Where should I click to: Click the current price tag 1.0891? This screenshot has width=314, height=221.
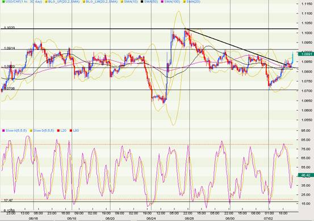coord(305,54)
